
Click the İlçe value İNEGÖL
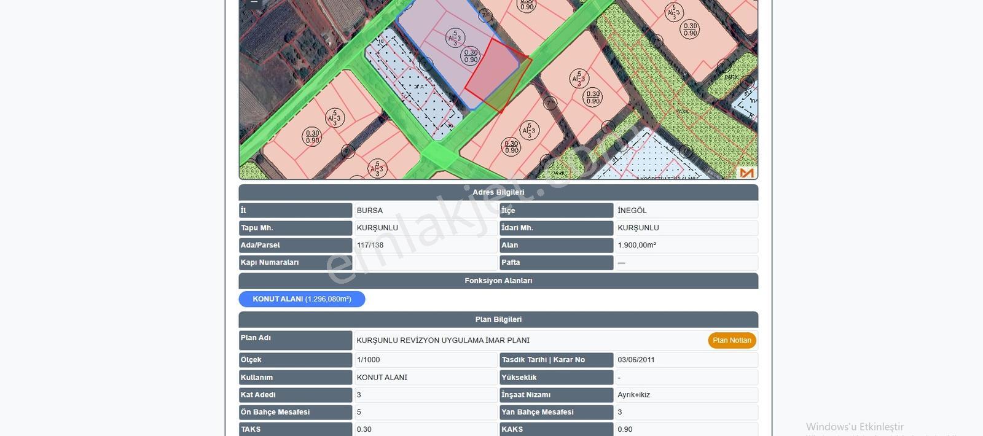(x=632, y=211)
